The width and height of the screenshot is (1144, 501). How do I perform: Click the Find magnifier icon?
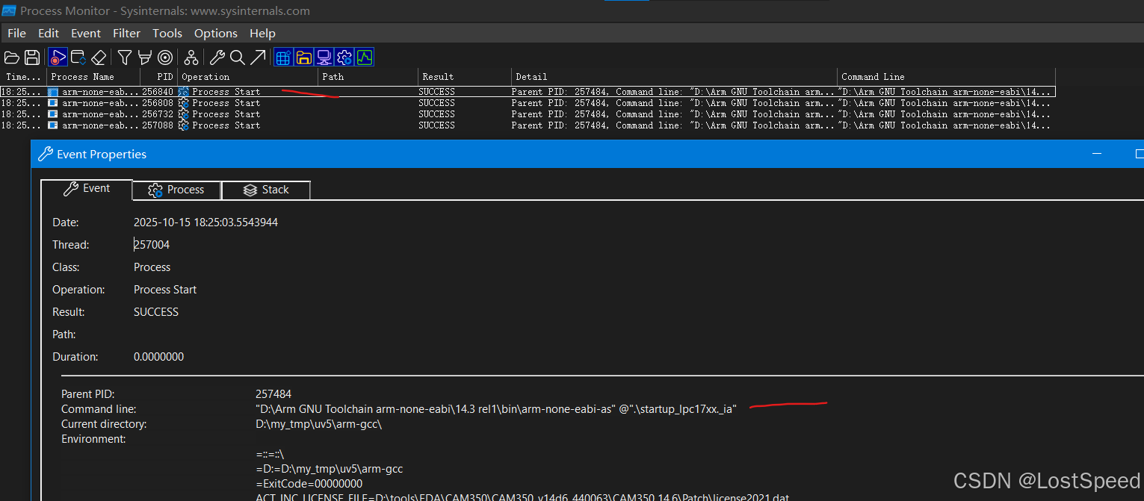tap(238, 57)
